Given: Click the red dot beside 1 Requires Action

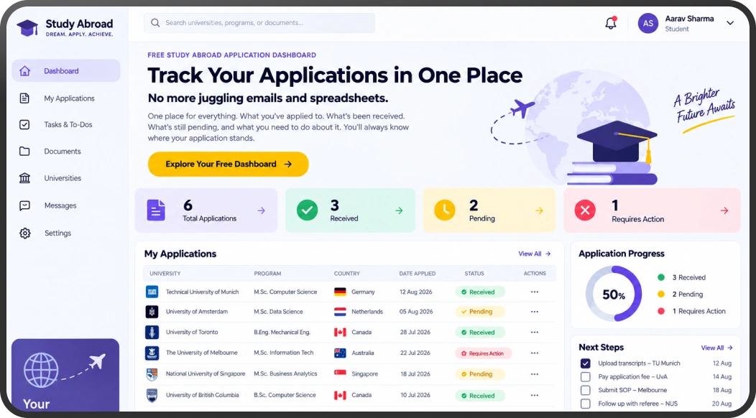Looking at the screenshot, I should [x=661, y=311].
